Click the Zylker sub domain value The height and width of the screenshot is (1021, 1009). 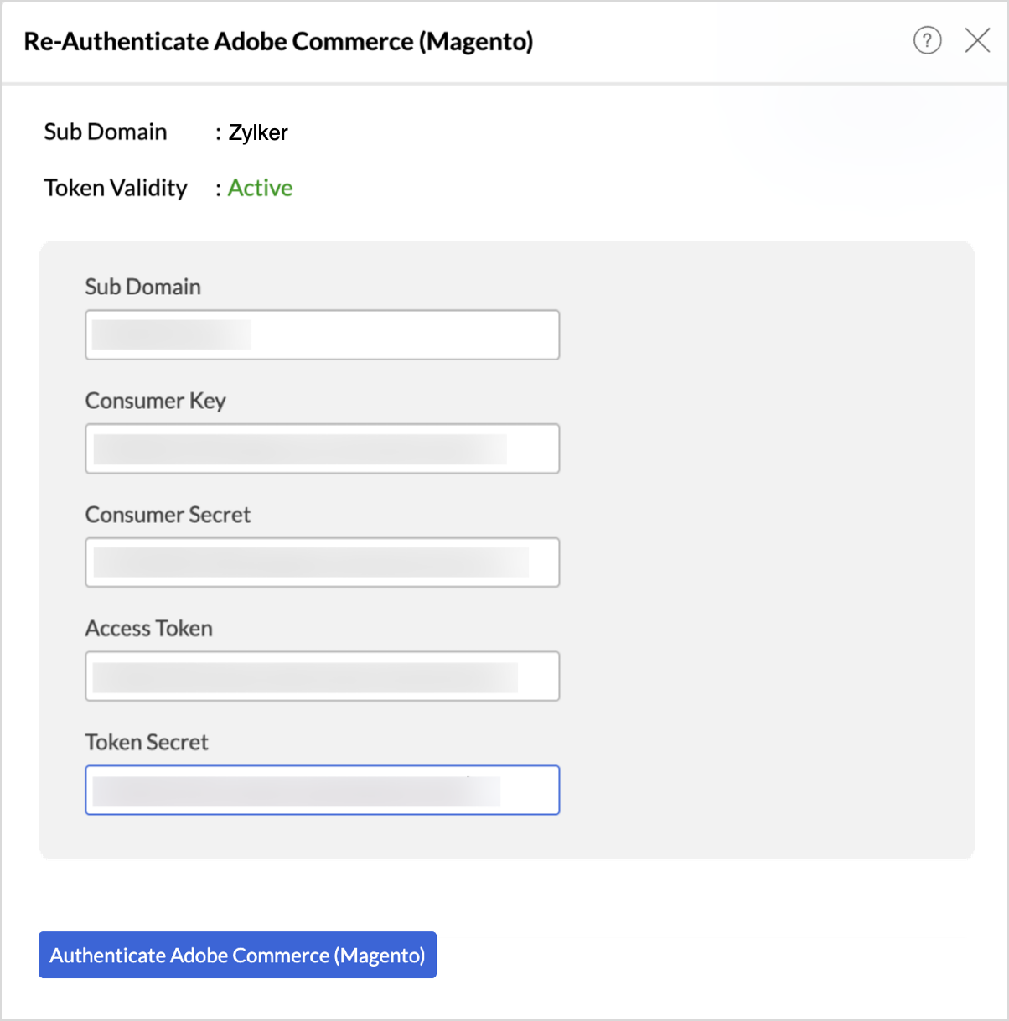258,132
